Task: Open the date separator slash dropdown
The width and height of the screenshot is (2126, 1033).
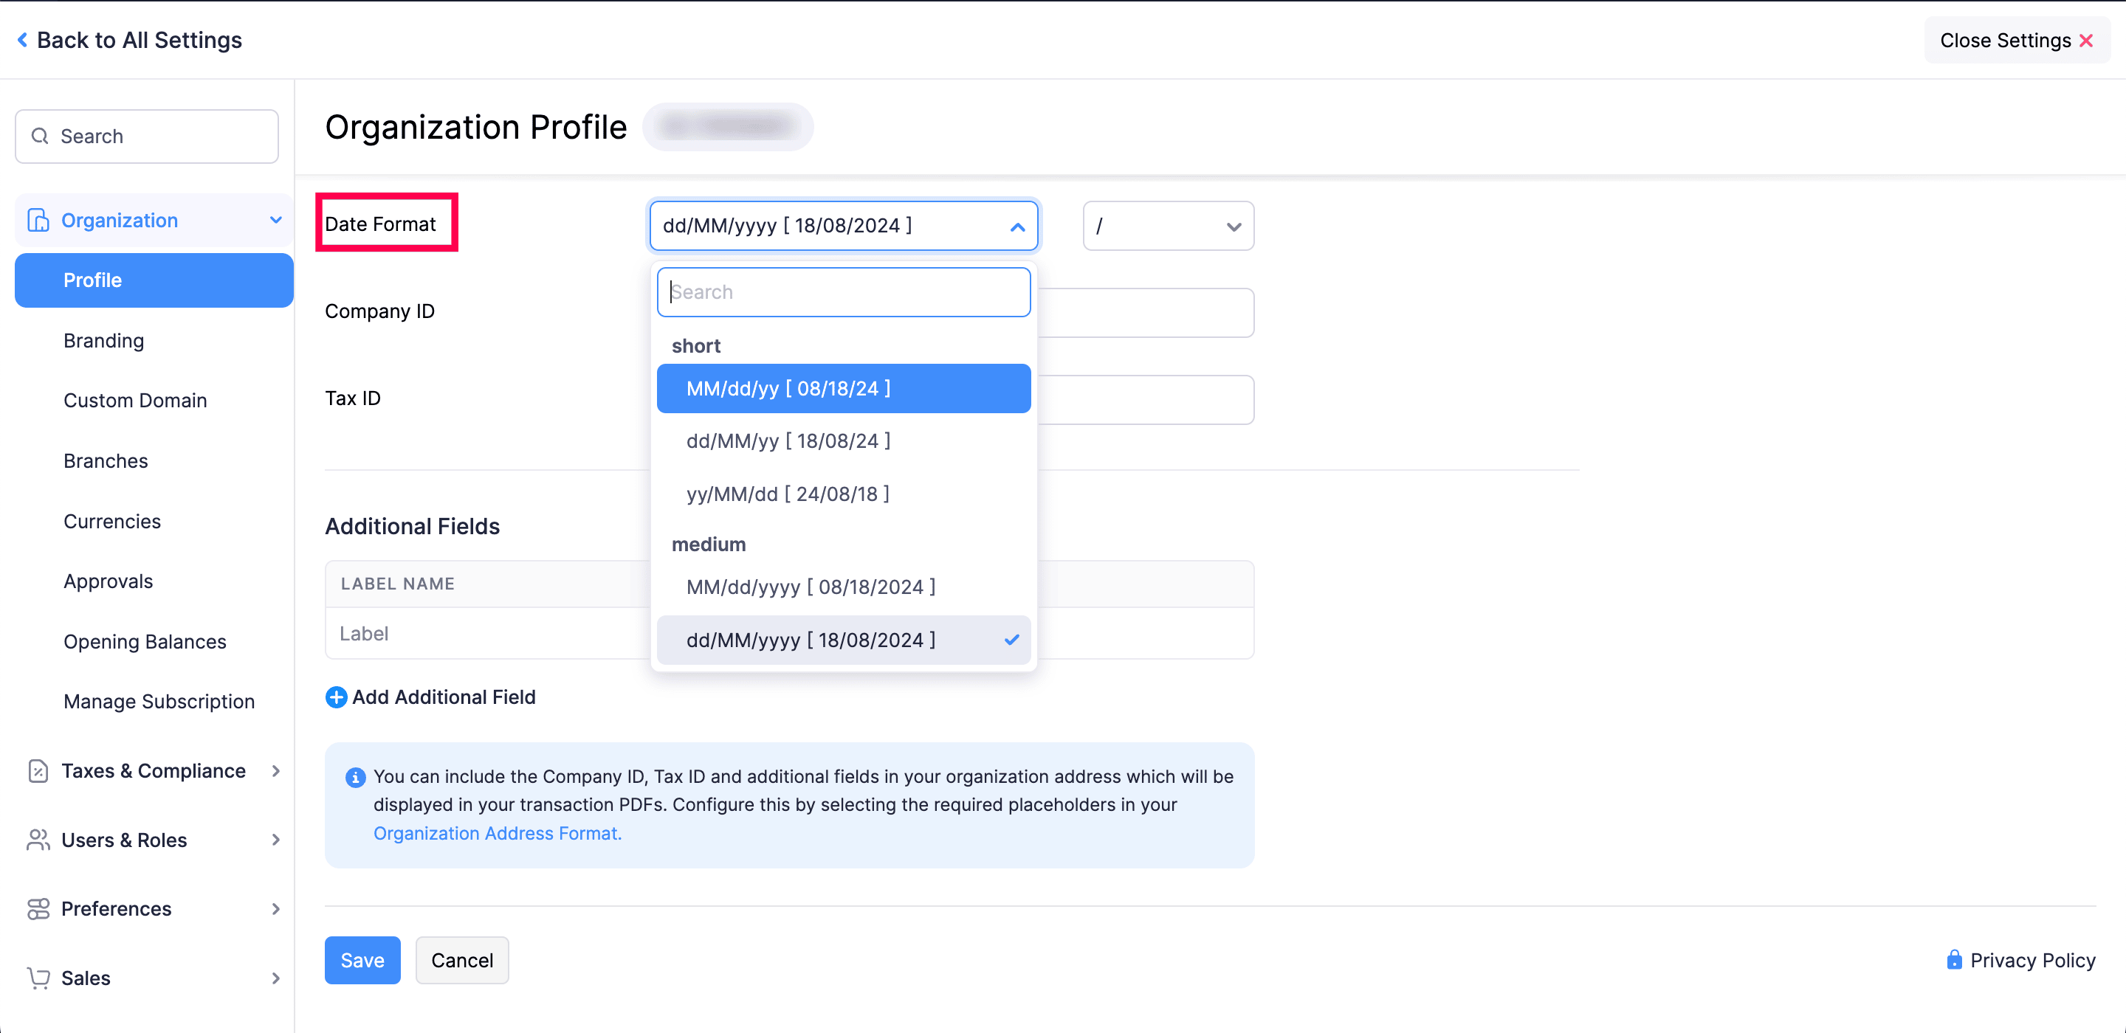Action: pos(1167,226)
